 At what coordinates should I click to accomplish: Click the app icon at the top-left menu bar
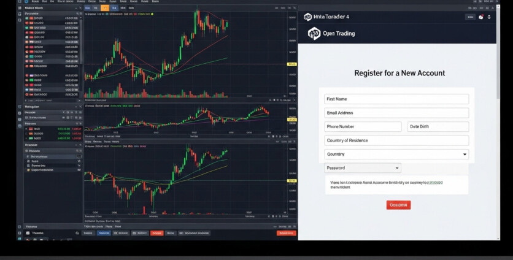click(26, 1)
